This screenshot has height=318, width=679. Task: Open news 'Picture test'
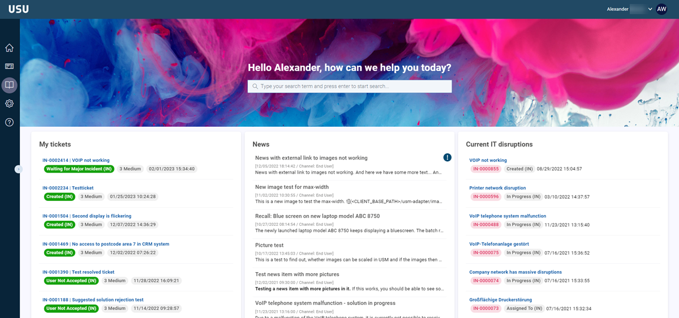(x=269, y=245)
